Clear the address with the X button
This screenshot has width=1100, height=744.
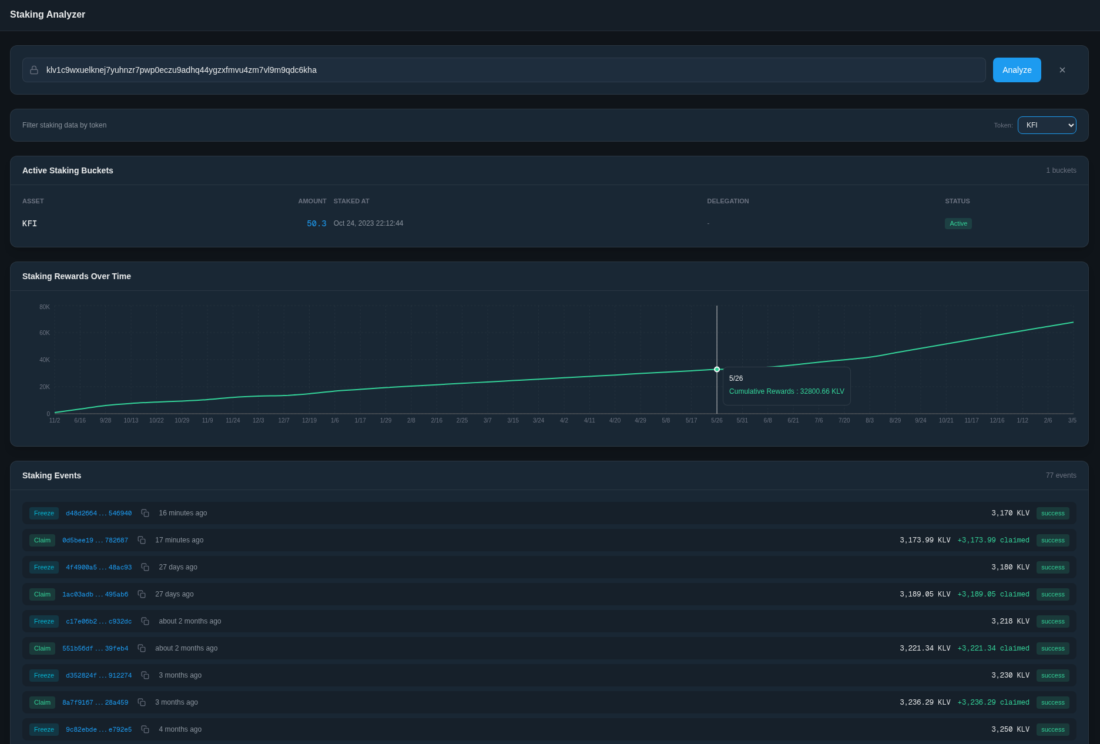[x=1062, y=70]
